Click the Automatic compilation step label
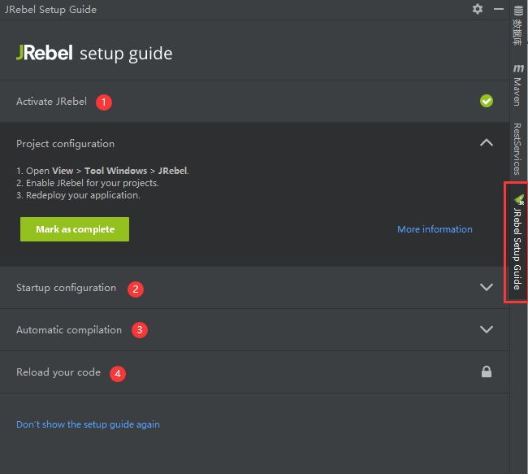 [x=69, y=330]
